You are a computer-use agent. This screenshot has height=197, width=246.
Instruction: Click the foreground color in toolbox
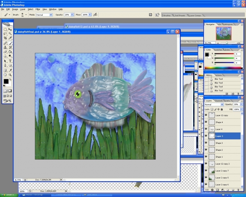tap(6, 81)
